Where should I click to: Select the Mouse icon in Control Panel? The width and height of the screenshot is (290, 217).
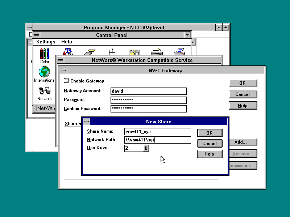coord(112,52)
